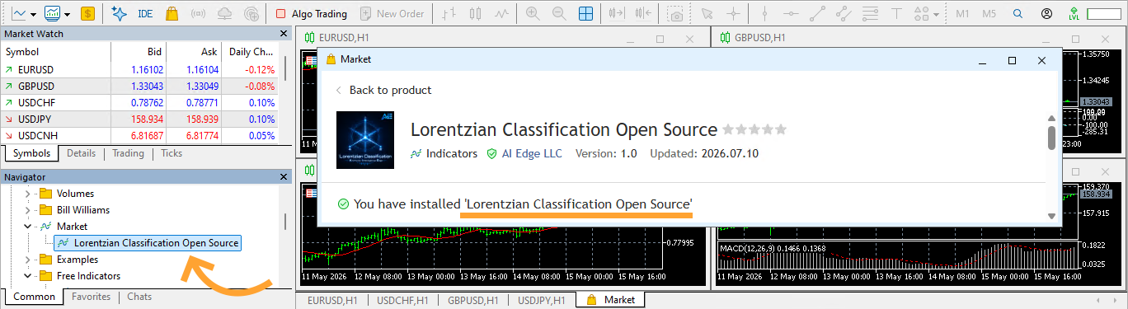Open the chart type line icon

pyautogui.click(x=19, y=14)
